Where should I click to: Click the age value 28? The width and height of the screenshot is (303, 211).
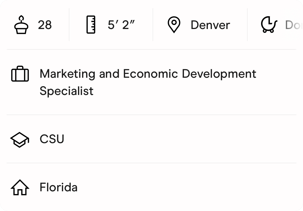click(45, 25)
